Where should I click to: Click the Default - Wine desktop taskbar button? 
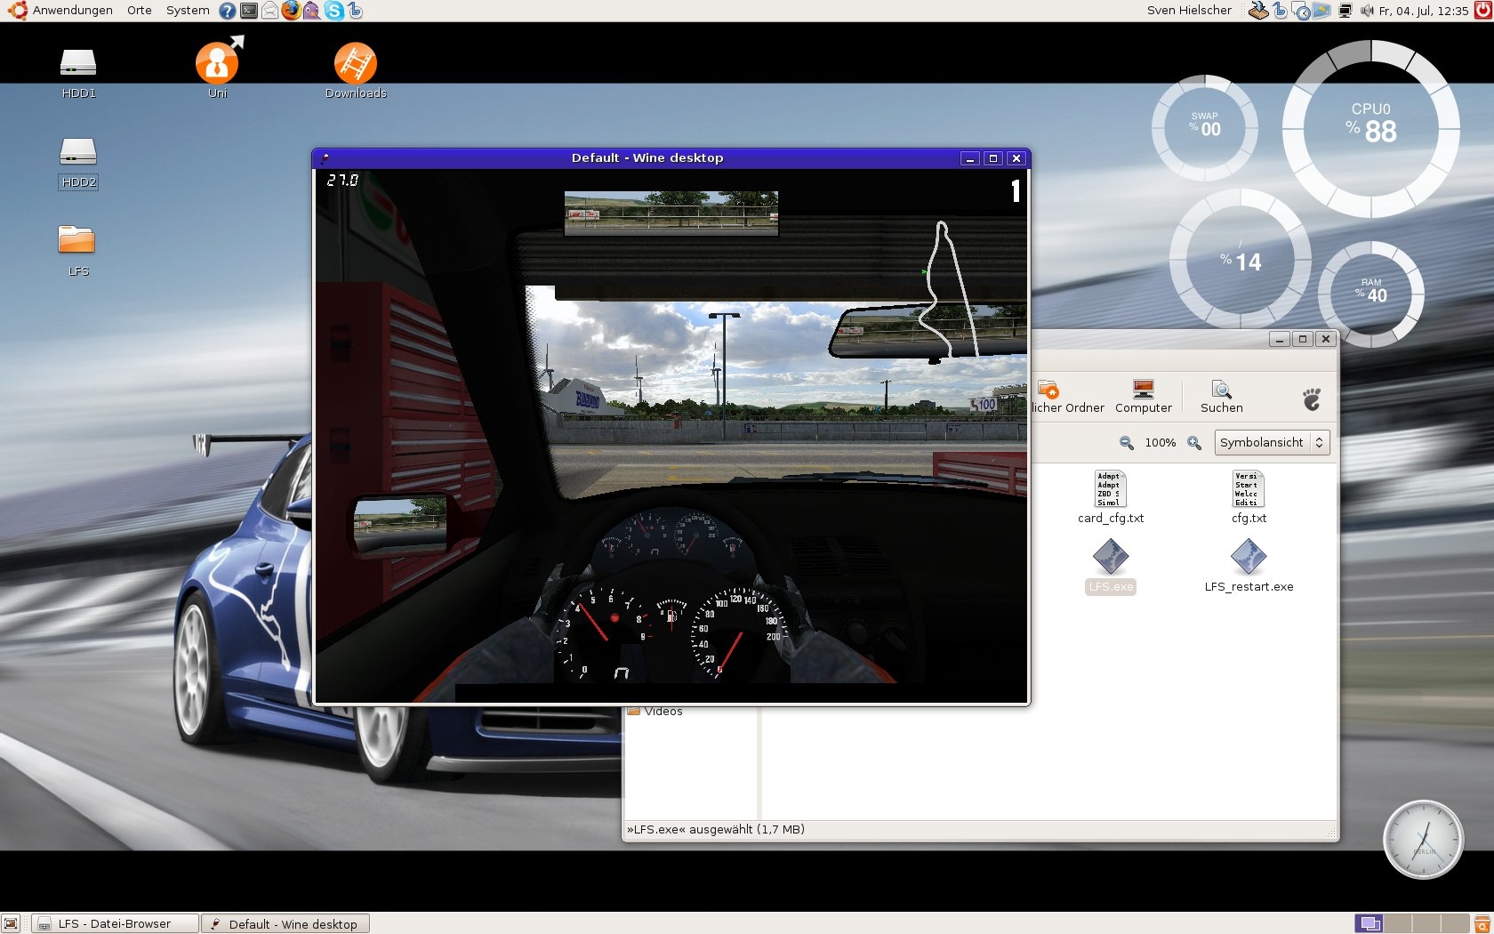tap(285, 924)
